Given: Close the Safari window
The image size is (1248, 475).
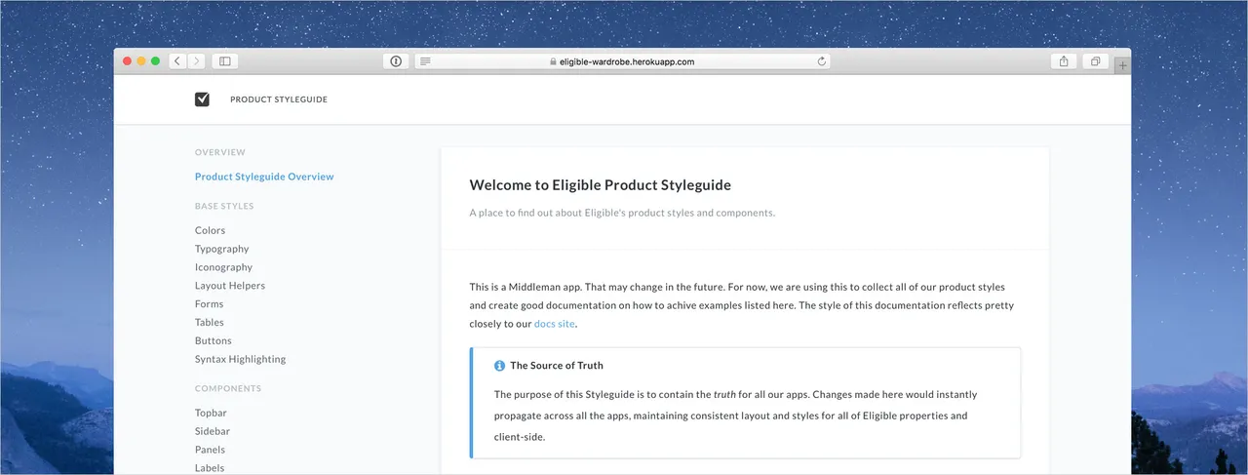Looking at the screenshot, I should (127, 61).
